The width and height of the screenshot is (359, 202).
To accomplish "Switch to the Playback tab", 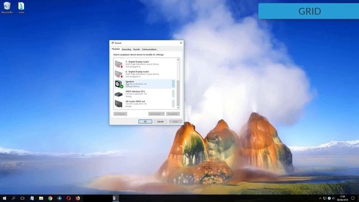I will (x=116, y=49).
